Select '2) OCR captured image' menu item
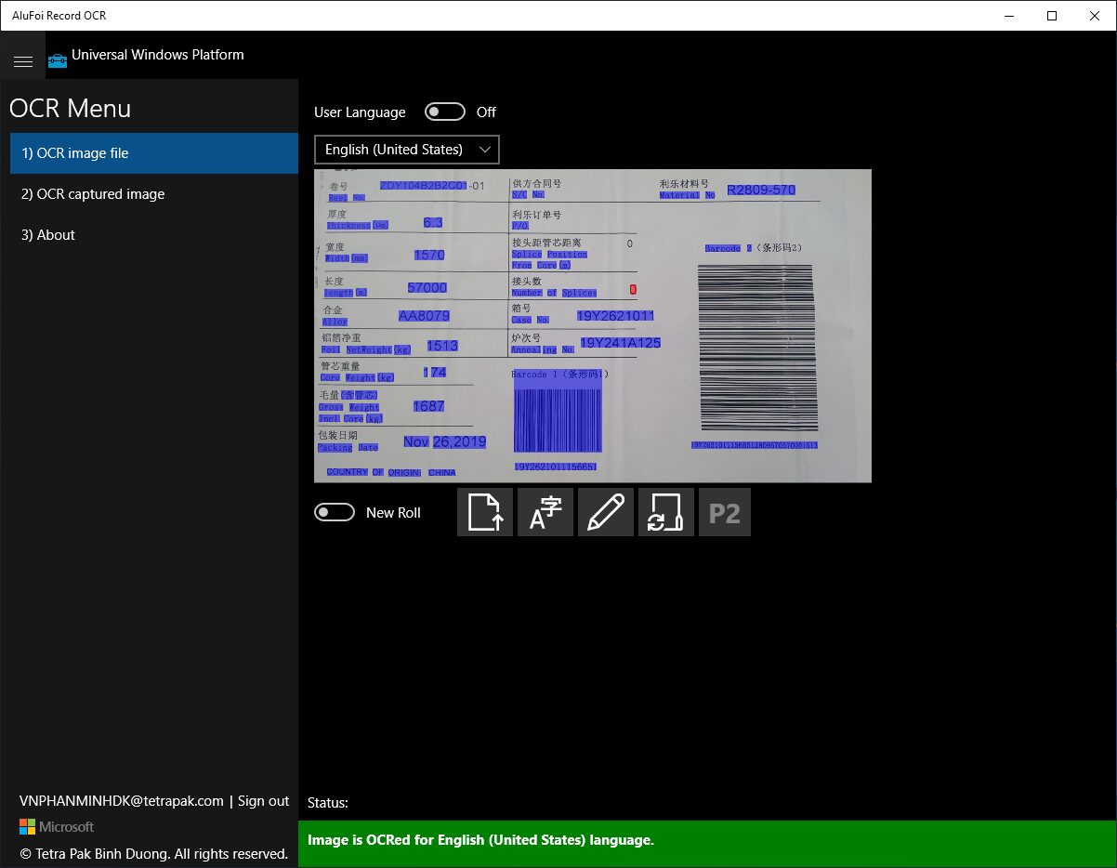 [x=154, y=194]
